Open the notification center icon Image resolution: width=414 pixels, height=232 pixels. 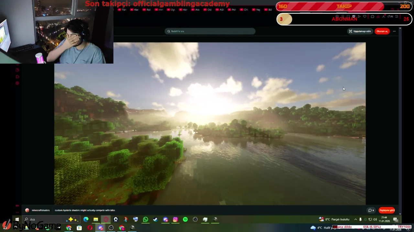click(x=396, y=220)
